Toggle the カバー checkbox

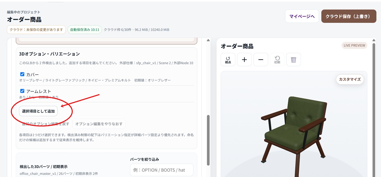click(22, 74)
